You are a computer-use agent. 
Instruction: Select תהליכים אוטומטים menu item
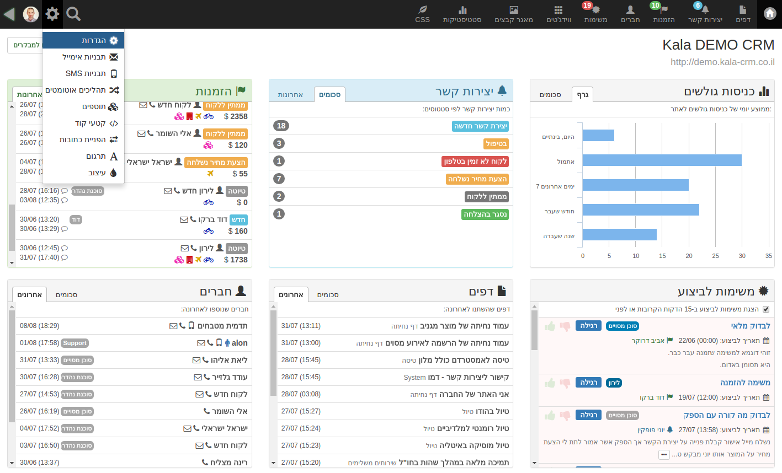(83, 90)
